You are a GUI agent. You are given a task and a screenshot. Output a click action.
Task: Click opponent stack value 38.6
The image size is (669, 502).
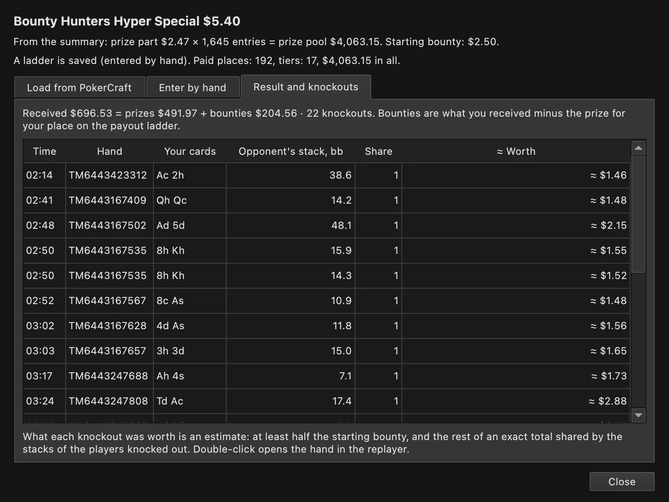[291, 175]
